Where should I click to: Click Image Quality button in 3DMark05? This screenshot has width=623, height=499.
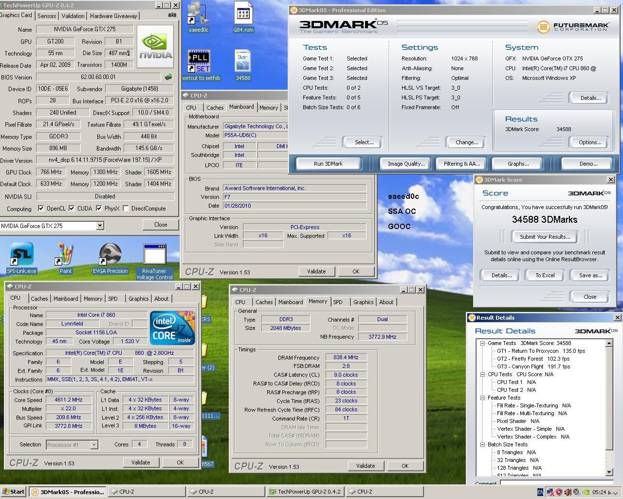point(406,164)
